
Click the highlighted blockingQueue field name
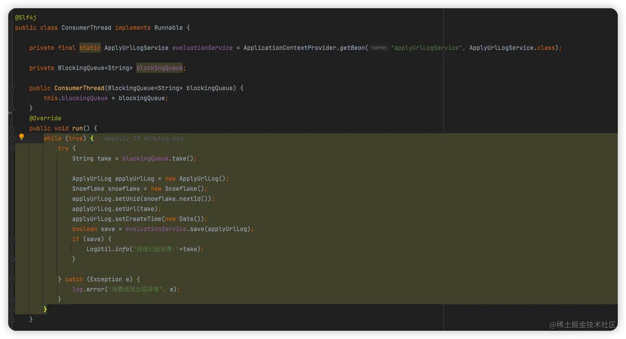[159, 68]
